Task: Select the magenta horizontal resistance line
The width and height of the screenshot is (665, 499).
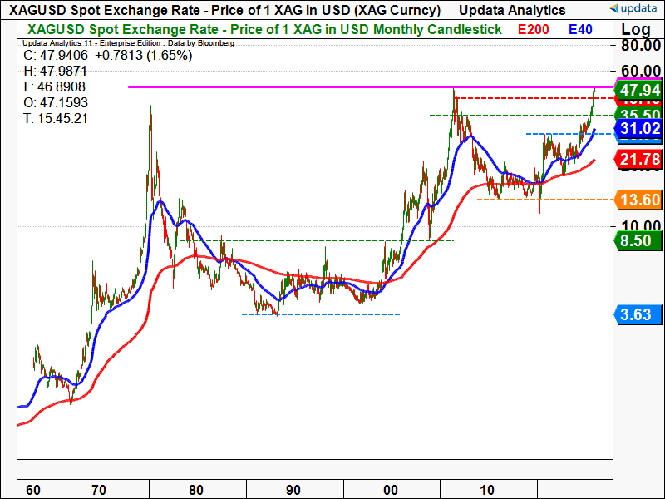Action: pos(291,86)
